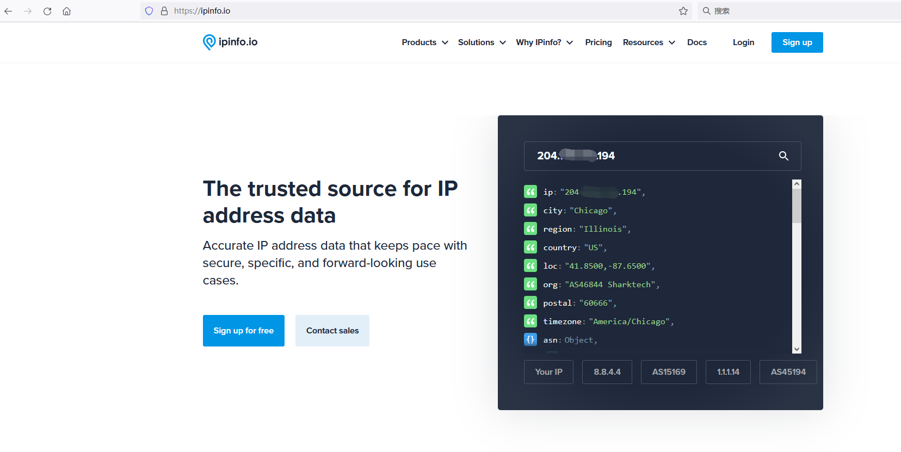901x452 pixels.
Task: Open the Docs page
Action: click(697, 42)
